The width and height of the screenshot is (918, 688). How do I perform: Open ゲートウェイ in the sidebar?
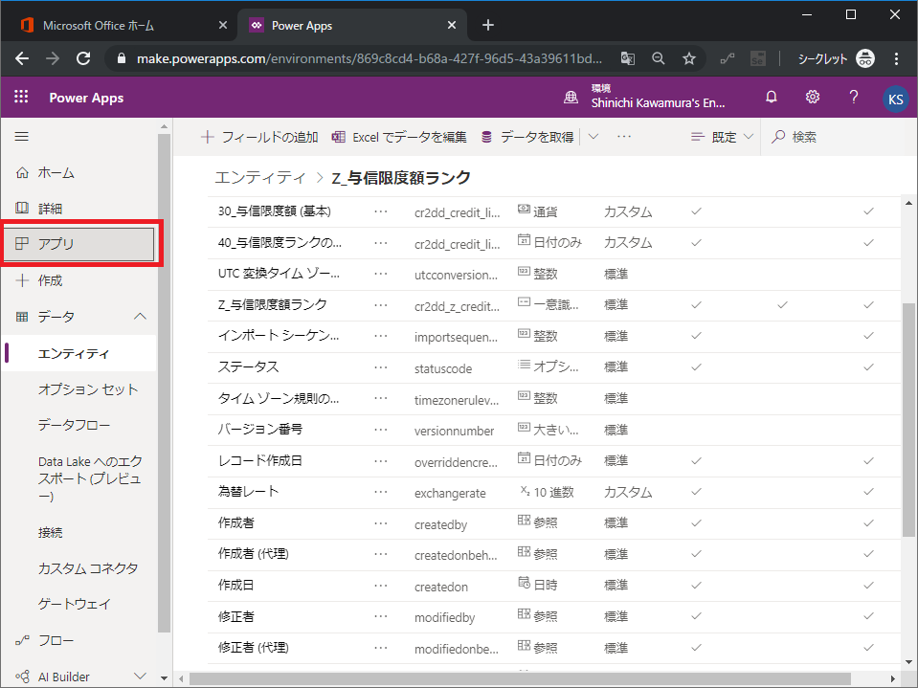coord(74,604)
